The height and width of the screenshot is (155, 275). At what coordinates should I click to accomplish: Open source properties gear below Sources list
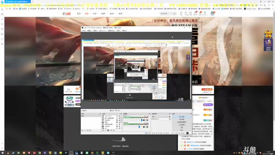point(108,130)
